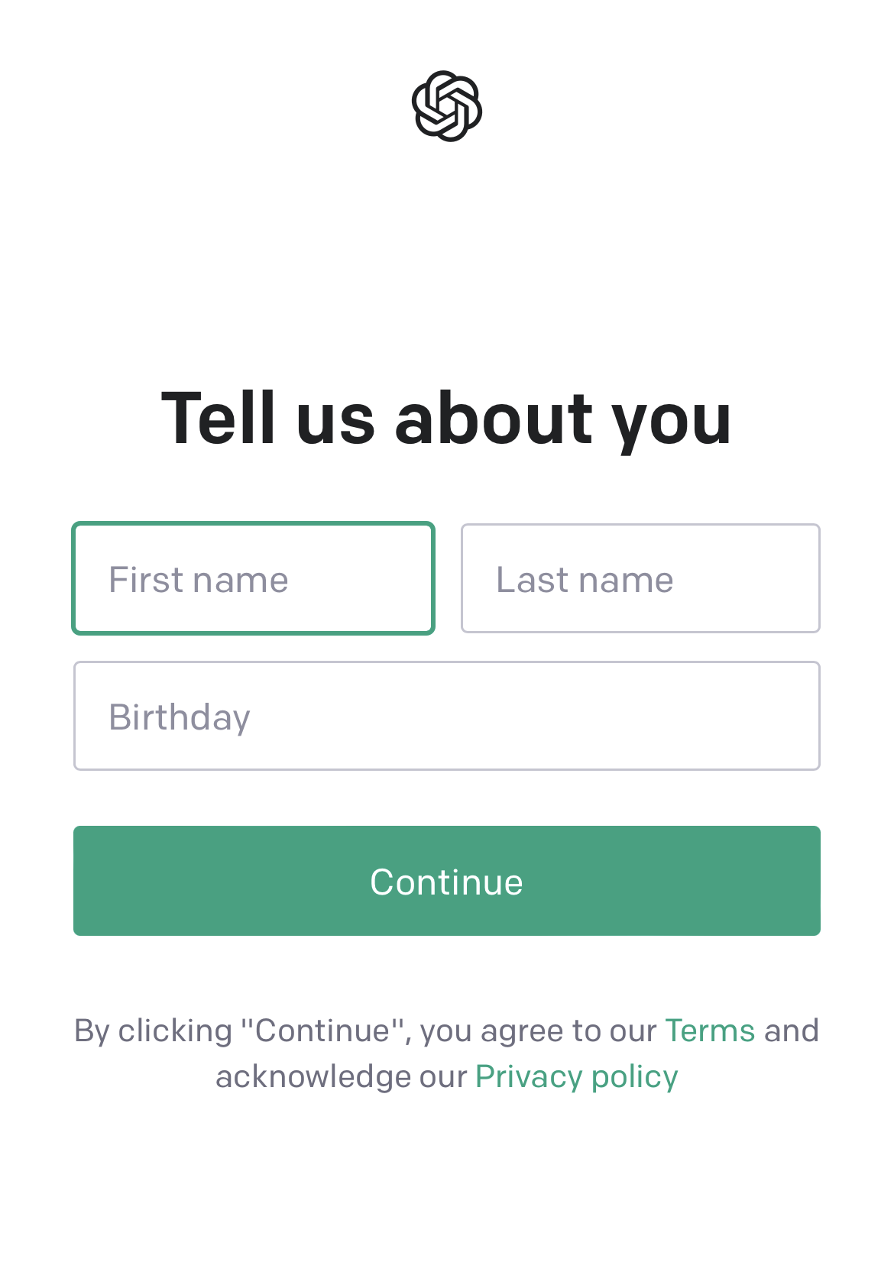The image size is (894, 1262).
Task: Click the "By clicking Continue" disclaimer text
Action: pos(447,1053)
